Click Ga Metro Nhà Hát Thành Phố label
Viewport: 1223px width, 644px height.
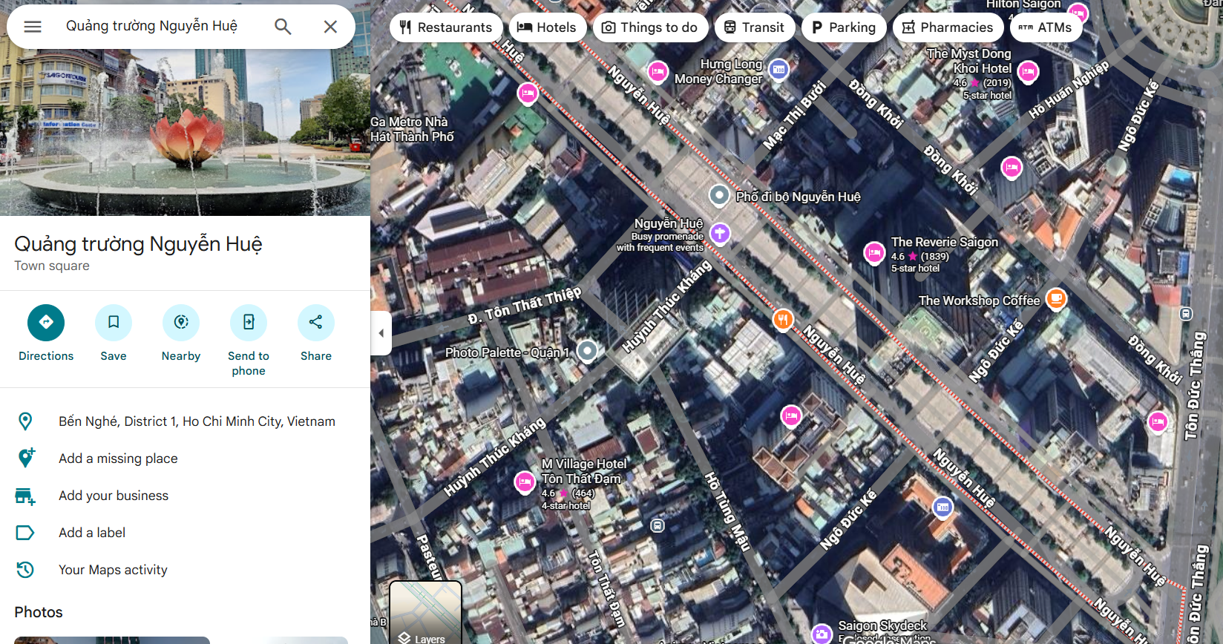[x=412, y=129]
